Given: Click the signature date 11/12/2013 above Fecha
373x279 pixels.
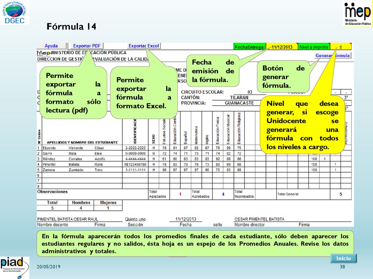Looking at the screenshot, I should (186, 219).
